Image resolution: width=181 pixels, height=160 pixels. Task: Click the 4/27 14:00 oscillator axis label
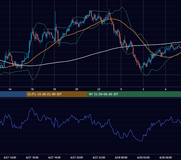(x=10, y=157)
